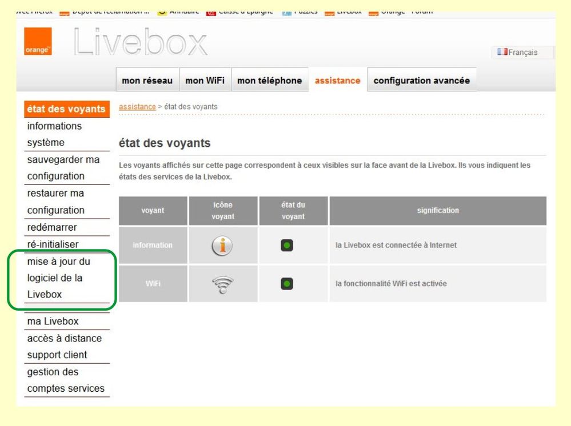571x426 pixels.
Task: Click the WiFi signal icon
Action: pyautogui.click(x=223, y=284)
